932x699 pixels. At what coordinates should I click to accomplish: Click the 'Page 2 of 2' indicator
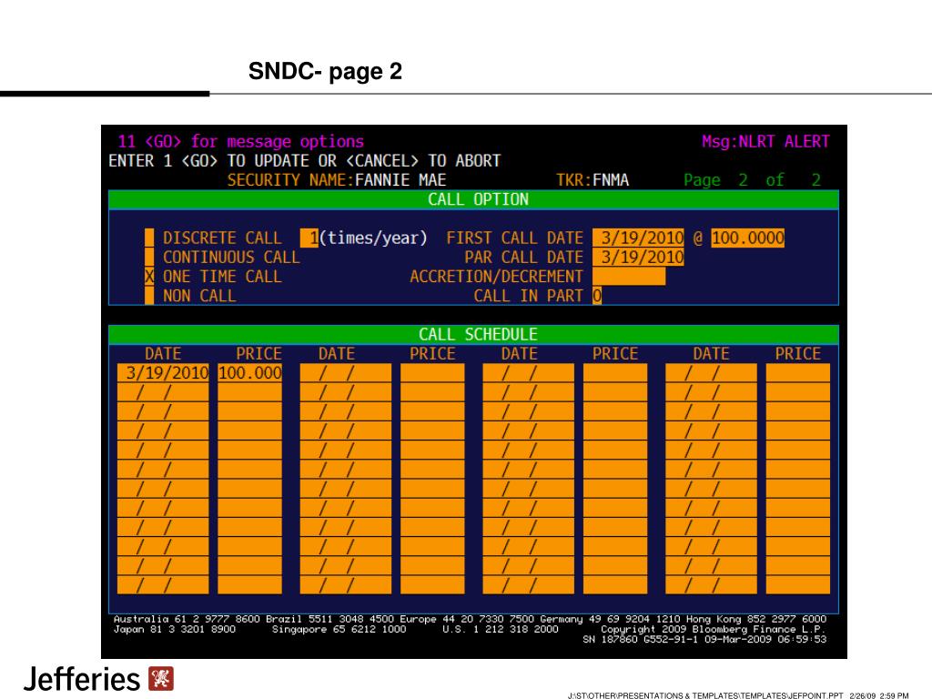(752, 180)
